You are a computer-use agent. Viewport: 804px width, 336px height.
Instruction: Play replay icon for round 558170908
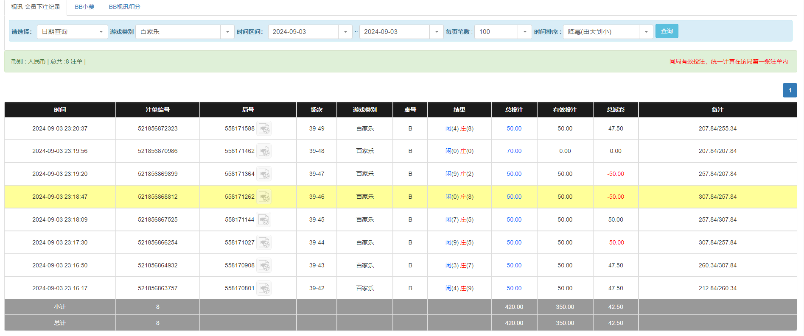pyautogui.click(x=264, y=265)
